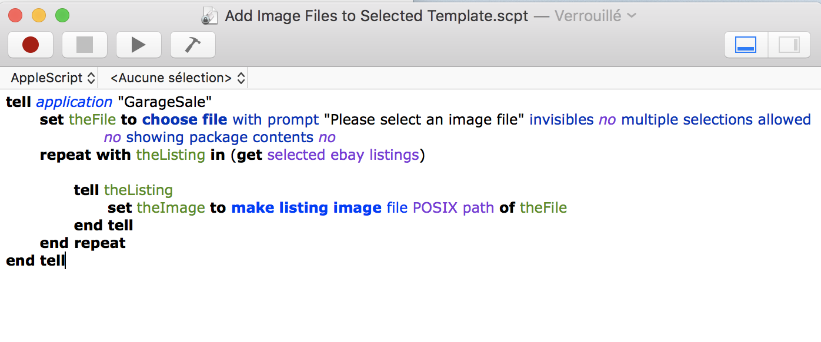Click the yellow minimize window button
This screenshot has width=821, height=342.
click(39, 16)
